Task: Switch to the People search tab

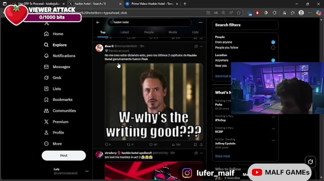Action: point(149,32)
